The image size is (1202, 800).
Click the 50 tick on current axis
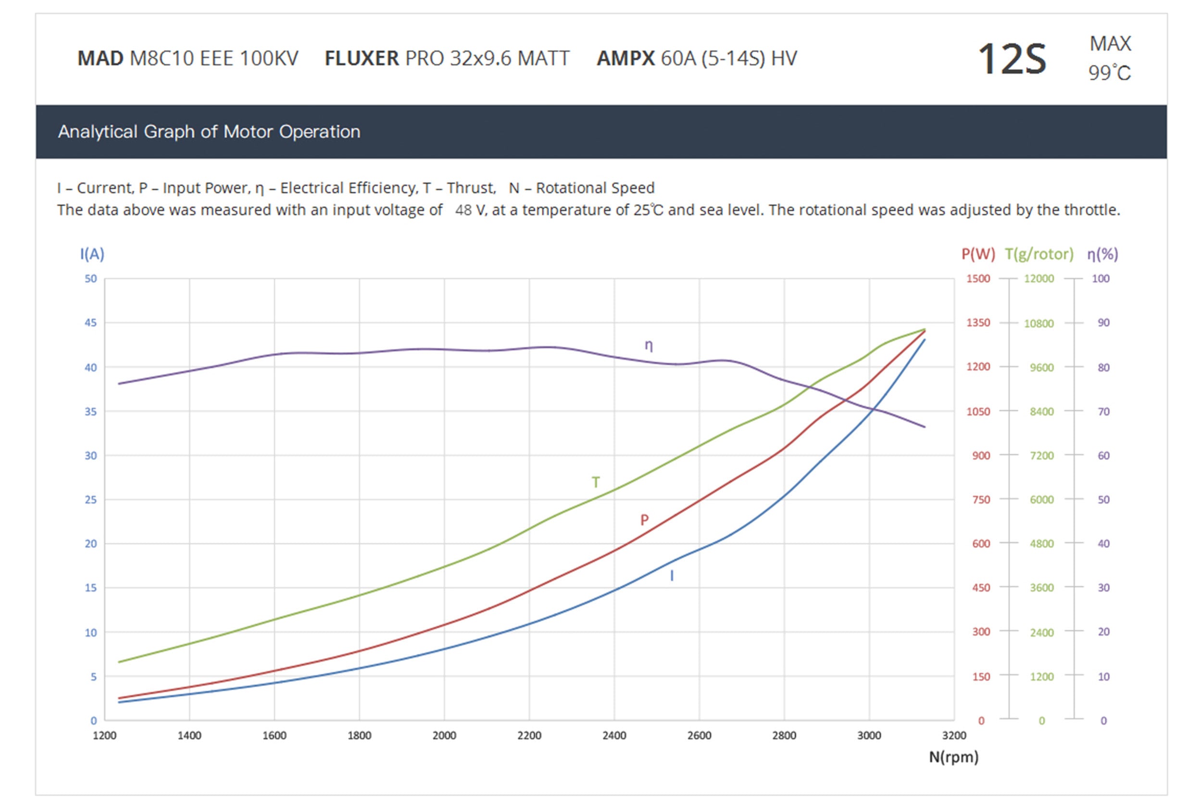click(90, 278)
